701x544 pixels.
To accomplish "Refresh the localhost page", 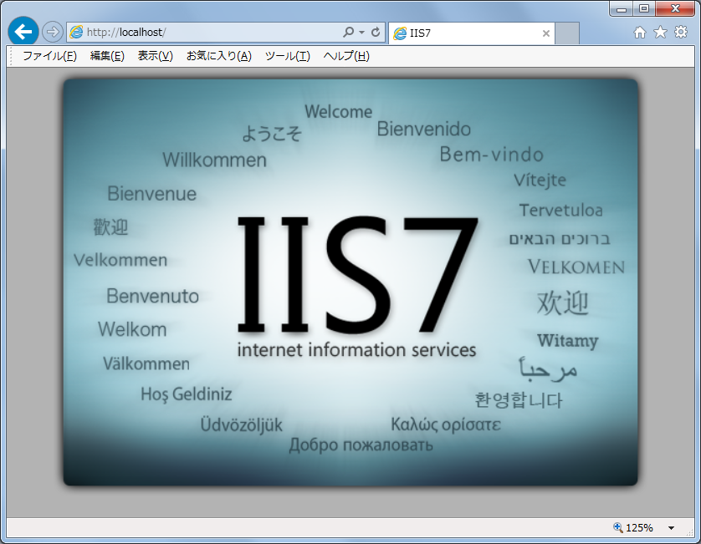I will click(x=376, y=32).
